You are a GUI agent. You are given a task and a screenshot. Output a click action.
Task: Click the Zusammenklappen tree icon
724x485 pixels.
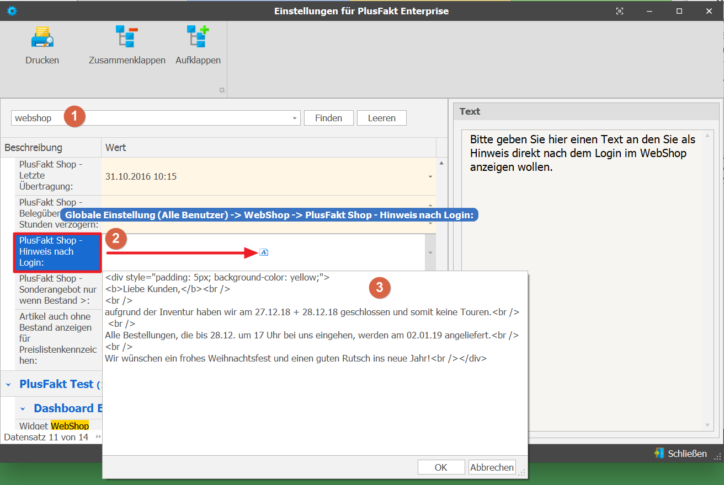click(x=127, y=37)
